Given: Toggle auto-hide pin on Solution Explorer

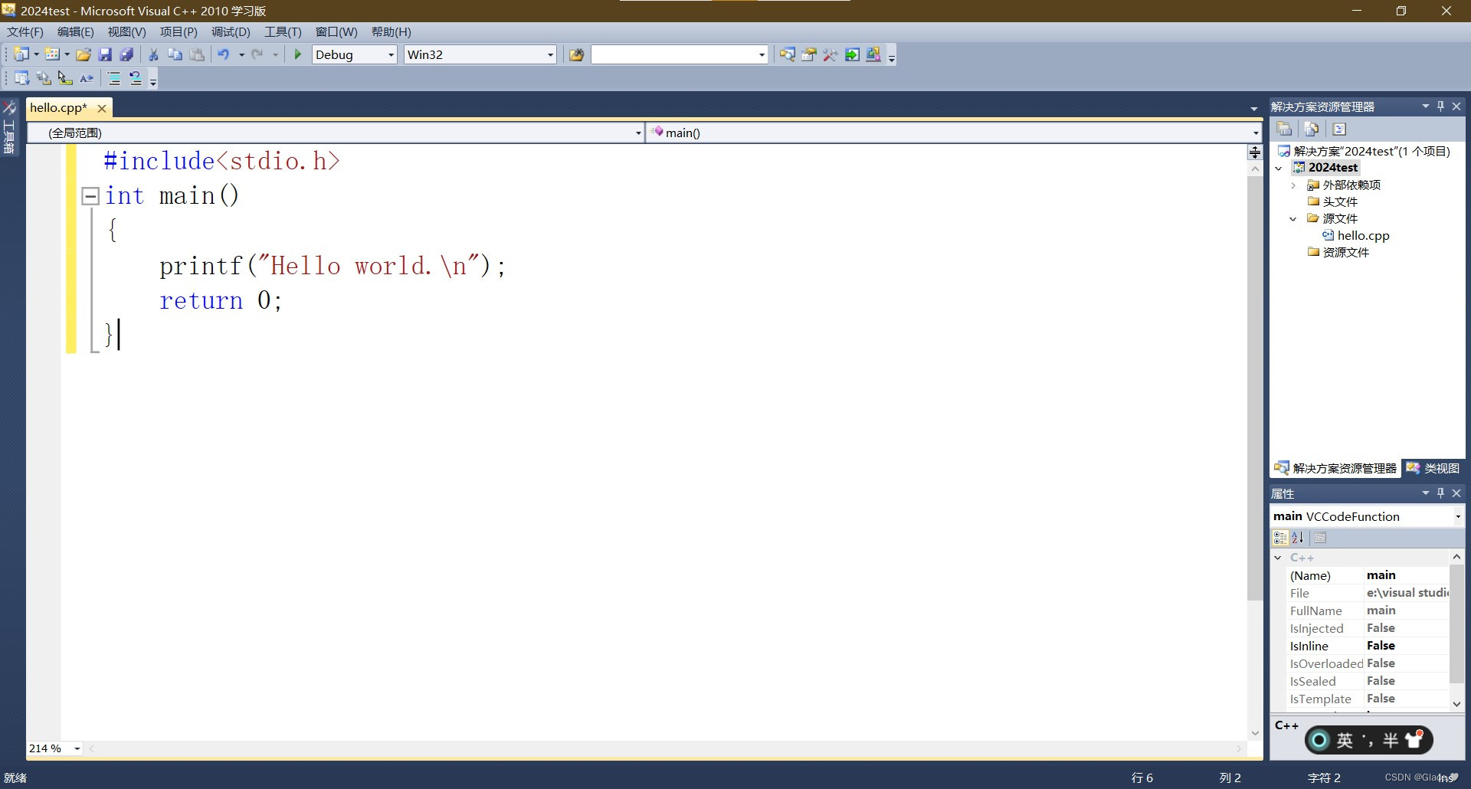Looking at the screenshot, I should click(x=1440, y=106).
